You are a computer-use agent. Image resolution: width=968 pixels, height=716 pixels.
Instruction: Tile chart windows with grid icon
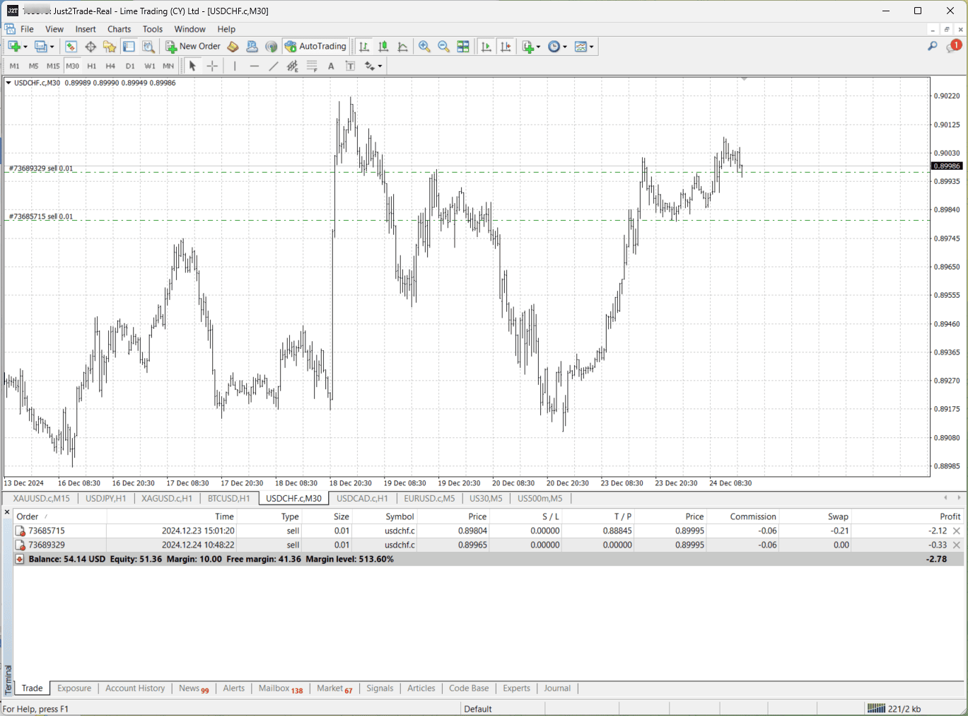tap(463, 47)
